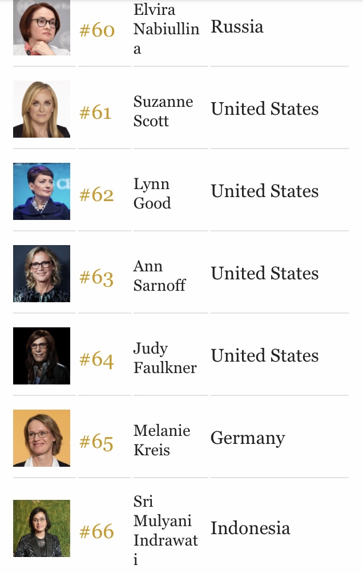The image size is (363, 573).
Task: Open Suzanne Scott's profile photo
Action: click(x=42, y=109)
